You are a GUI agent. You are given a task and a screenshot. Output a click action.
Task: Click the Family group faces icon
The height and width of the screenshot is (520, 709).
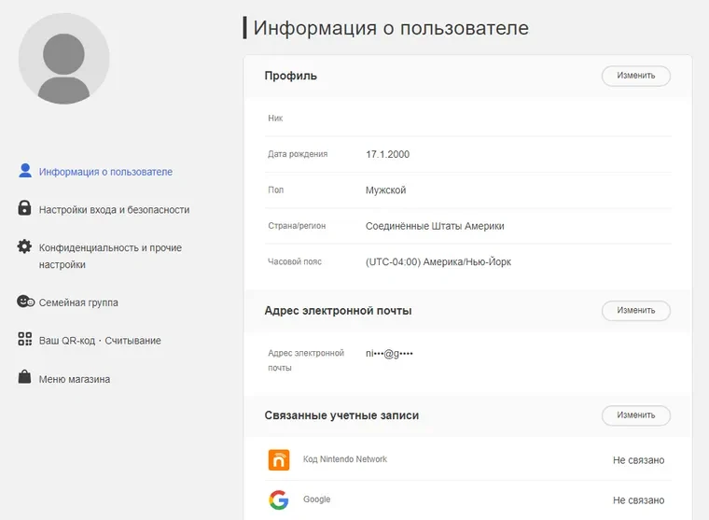[x=25, y=302]
